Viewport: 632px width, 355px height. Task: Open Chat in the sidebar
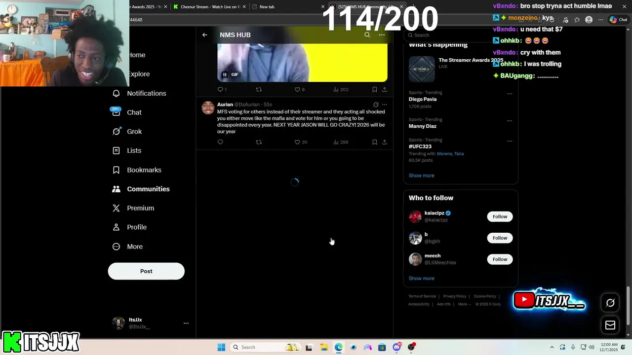[127, 112]
